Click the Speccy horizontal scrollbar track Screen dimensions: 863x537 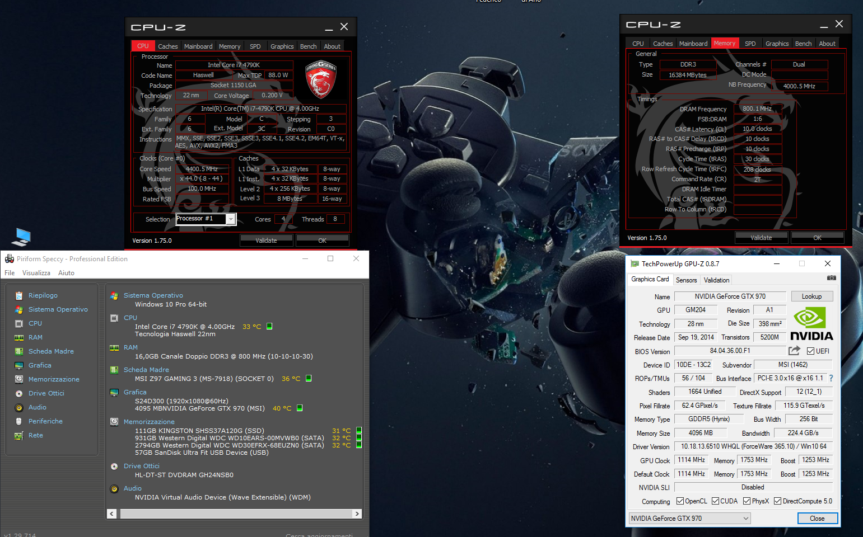[234, 514]
